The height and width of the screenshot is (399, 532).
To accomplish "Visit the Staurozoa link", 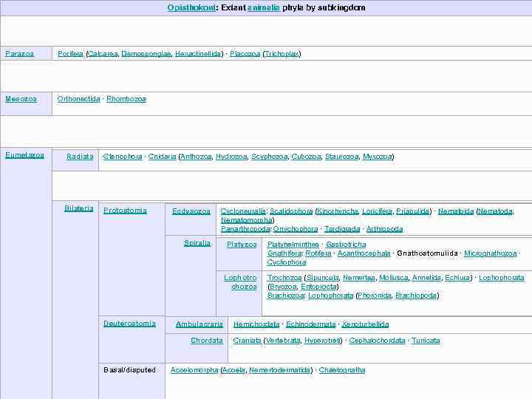I will [341, 157].
